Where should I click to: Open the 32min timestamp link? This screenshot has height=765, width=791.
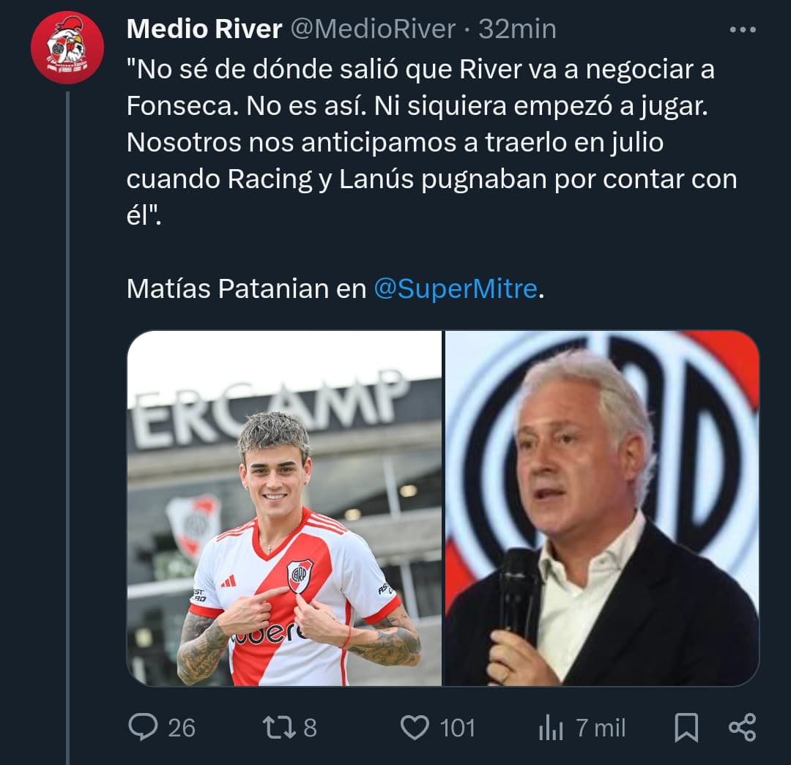pos(517,29)
